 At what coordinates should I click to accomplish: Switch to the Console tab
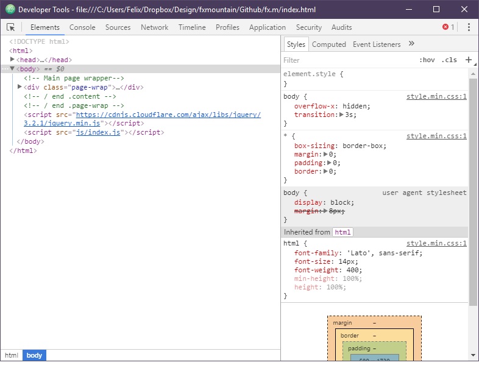tap(82, 27)
